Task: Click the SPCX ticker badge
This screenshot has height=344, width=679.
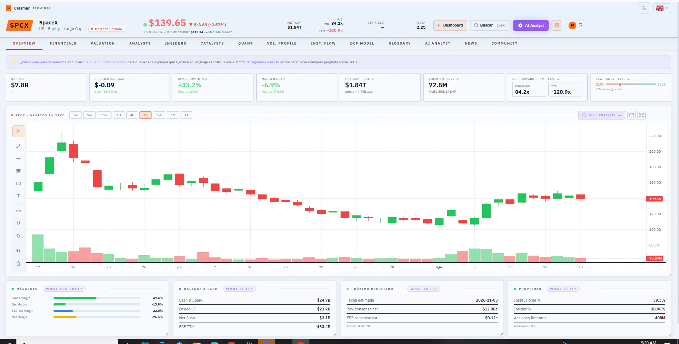Action: (19, 25)
